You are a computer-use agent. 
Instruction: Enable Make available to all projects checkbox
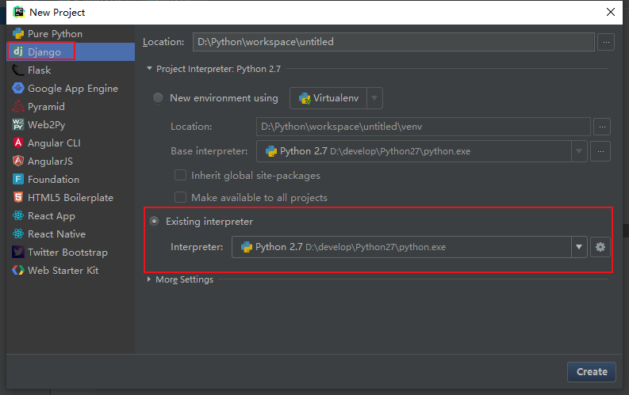pyautogui.click(x=181, y=197)
